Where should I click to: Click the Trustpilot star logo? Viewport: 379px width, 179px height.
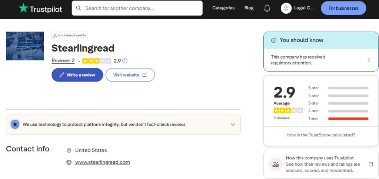pos(24,8)
